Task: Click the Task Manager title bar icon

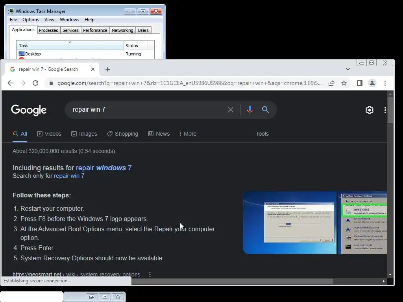Action: tap(11, 11)
